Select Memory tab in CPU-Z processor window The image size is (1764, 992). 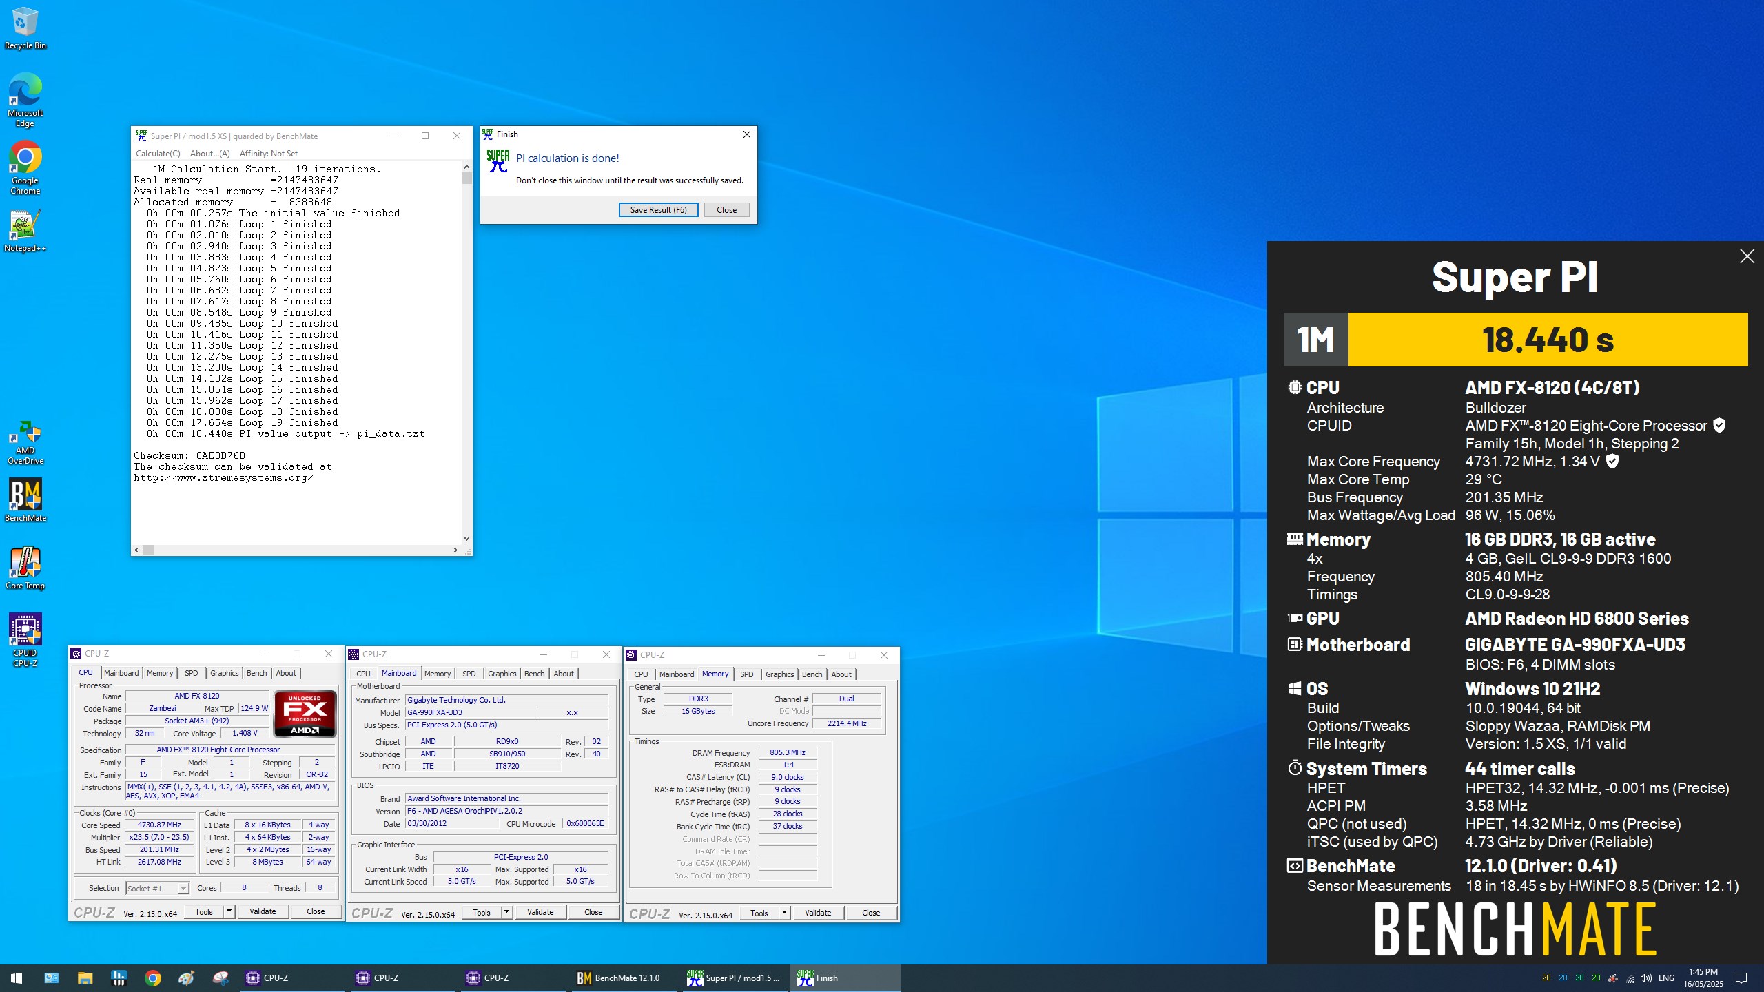coord(160,673)
